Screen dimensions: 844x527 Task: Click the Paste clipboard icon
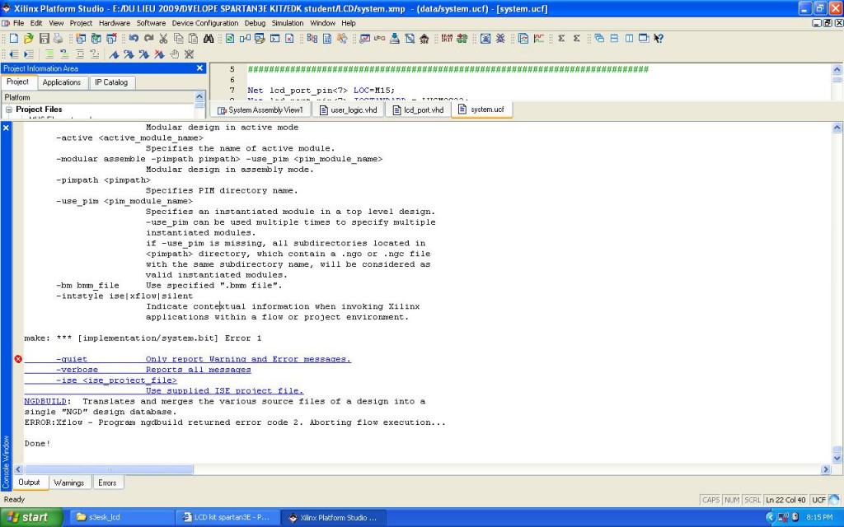[x=191, y=39]
